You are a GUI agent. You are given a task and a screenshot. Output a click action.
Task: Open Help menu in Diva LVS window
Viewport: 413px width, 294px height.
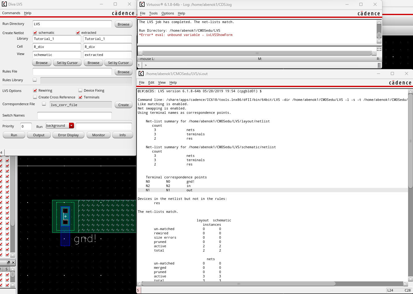pos(28,13)
